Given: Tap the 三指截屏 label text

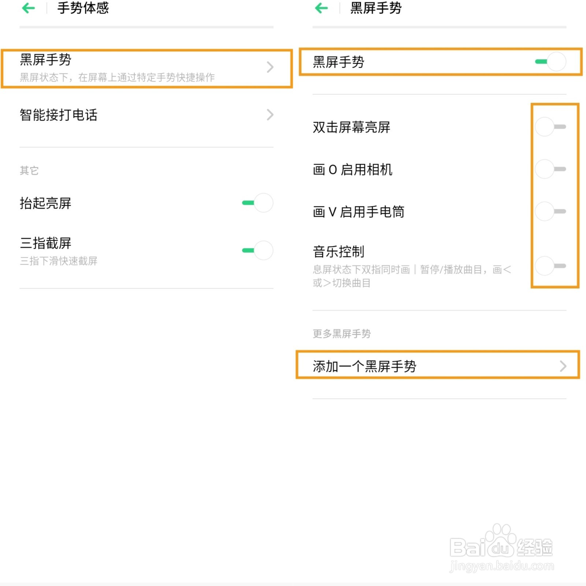Looking at the screenshot, I should [45, 243].
